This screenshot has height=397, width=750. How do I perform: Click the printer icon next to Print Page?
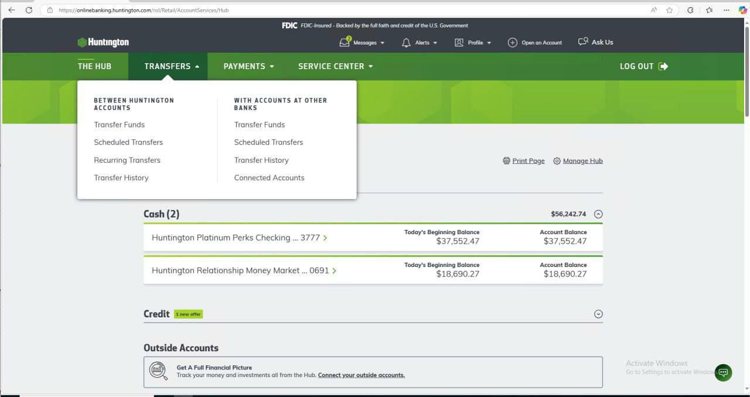pos(506,161)
